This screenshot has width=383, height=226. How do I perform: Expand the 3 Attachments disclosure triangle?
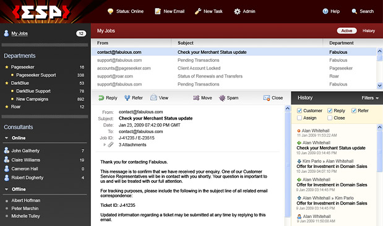click(x=105, y=145)
